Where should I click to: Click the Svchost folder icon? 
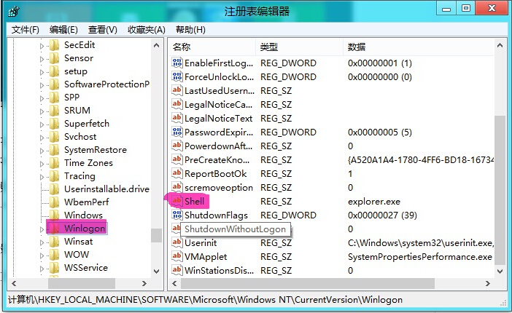click(54, 137)
